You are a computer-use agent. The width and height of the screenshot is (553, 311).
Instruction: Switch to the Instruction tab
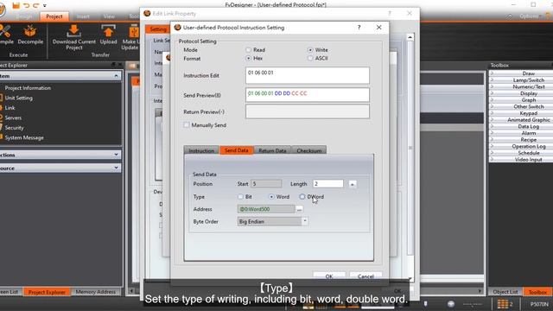click(201, 150)
